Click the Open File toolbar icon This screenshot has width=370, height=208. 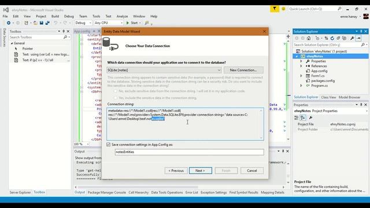[35, 23]
